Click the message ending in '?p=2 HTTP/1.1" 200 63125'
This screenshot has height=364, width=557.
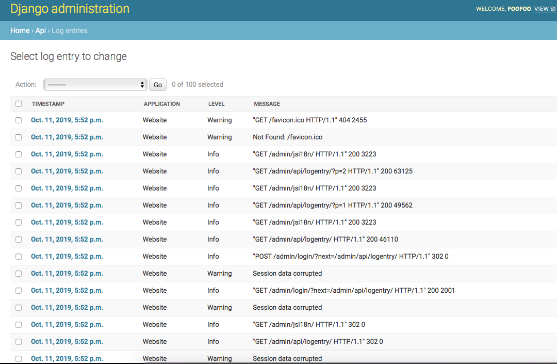click(333, 171)
